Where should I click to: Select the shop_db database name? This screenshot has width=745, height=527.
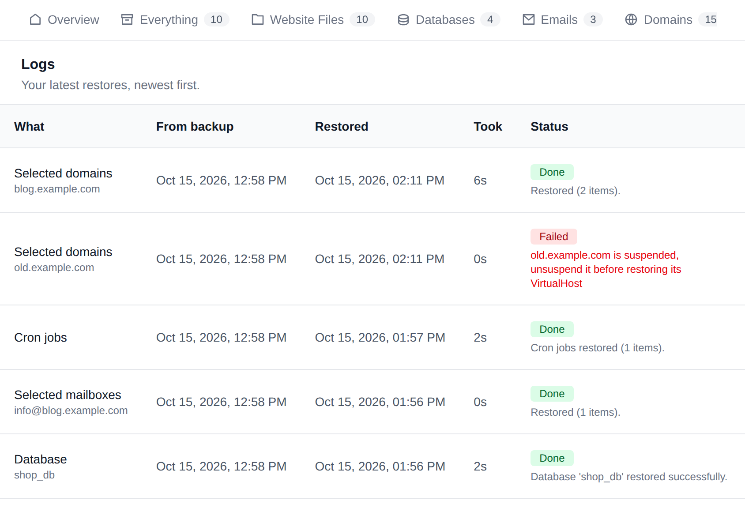coord(34,475)
